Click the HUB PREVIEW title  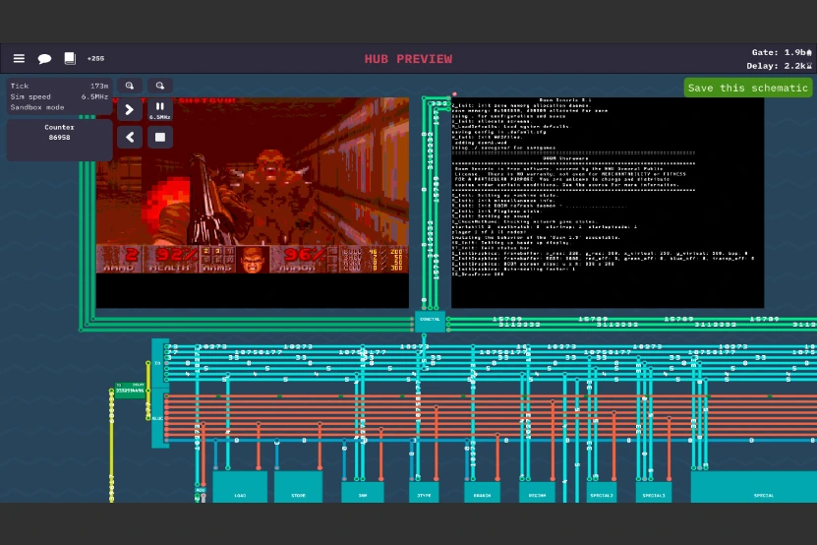click(408, 59)
